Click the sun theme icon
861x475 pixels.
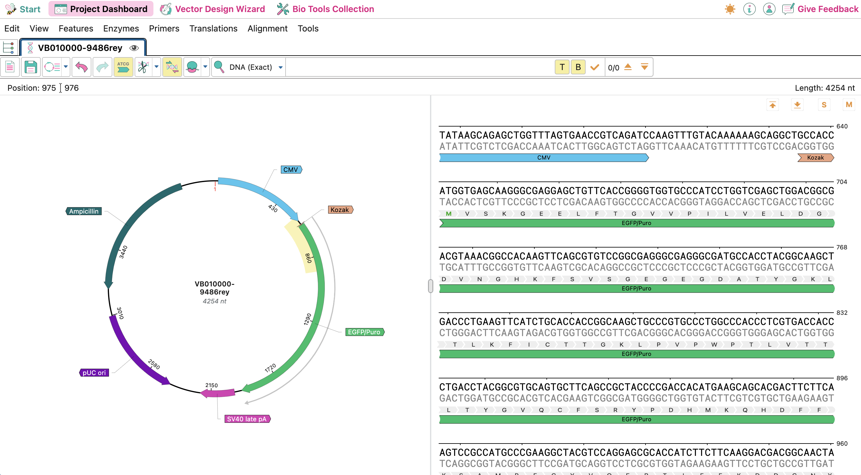click(x=730, y=9)
